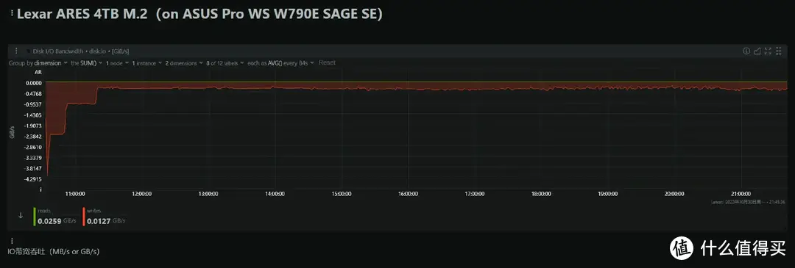The image size is (795, 268).
Task: Open the chart type icon
Action: tap(757, 51)
